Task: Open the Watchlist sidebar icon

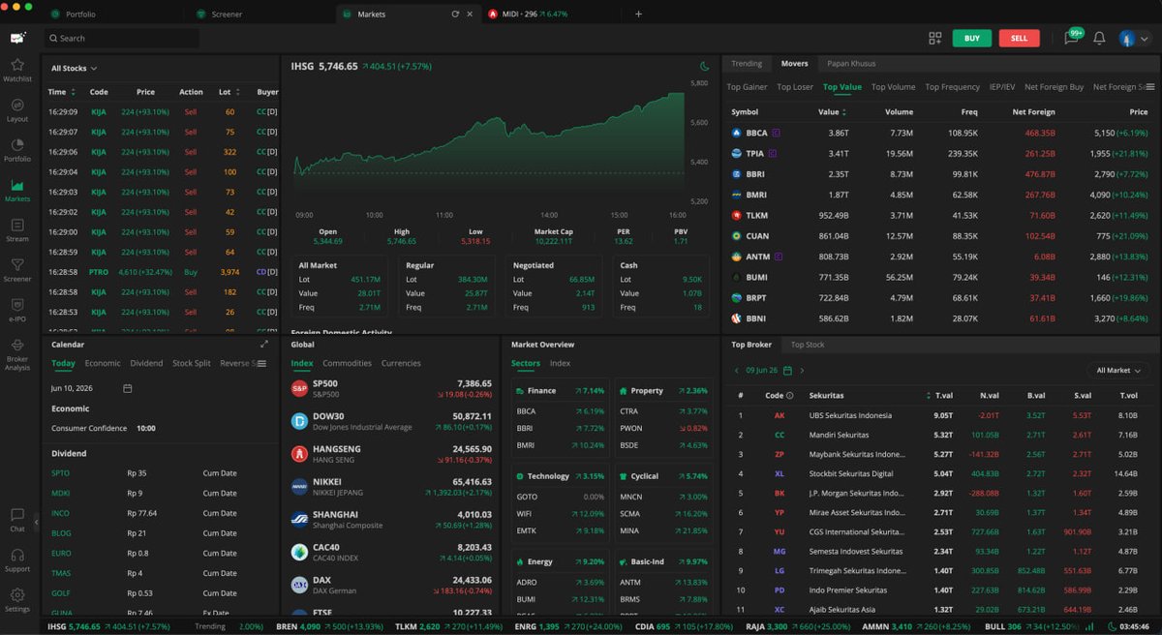Action: coord(17,70)
